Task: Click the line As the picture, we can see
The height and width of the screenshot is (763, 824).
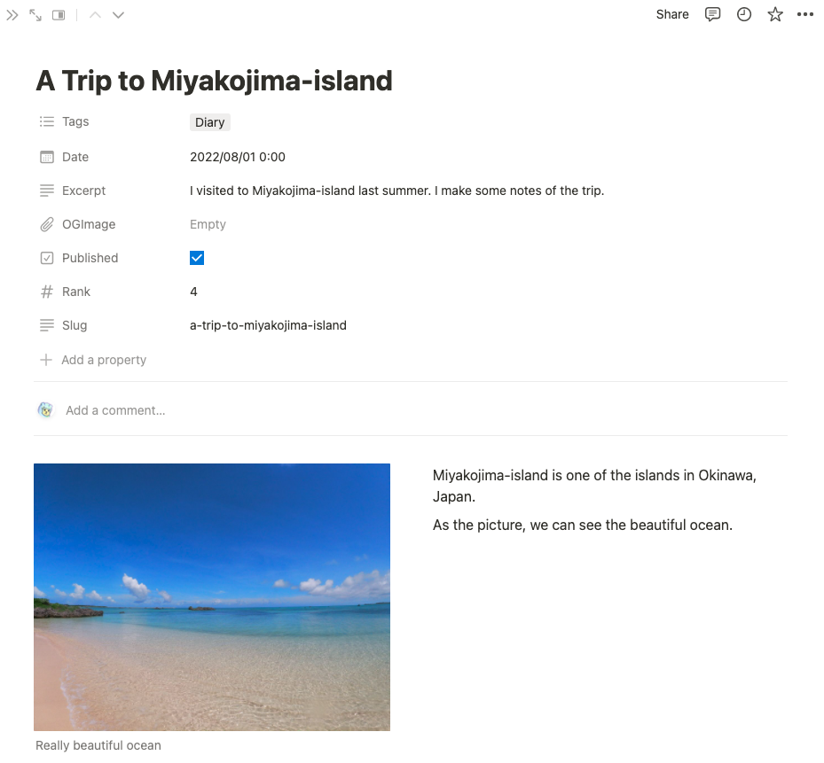Action: [x=582, y=526]
